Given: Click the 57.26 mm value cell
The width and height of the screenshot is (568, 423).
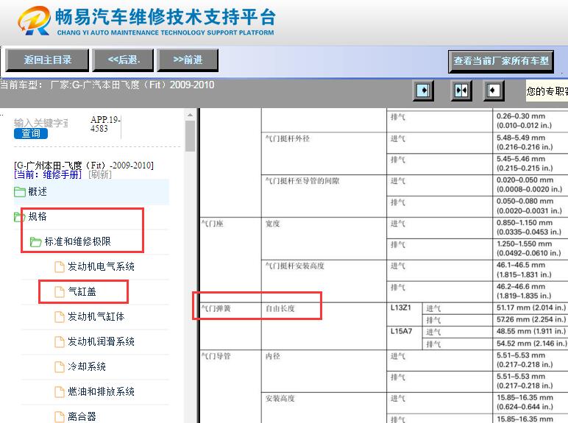Looking at the screenshot, I should [531, 320].
